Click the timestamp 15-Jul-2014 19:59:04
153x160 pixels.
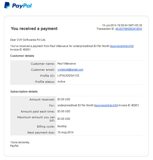click(115, 25)
